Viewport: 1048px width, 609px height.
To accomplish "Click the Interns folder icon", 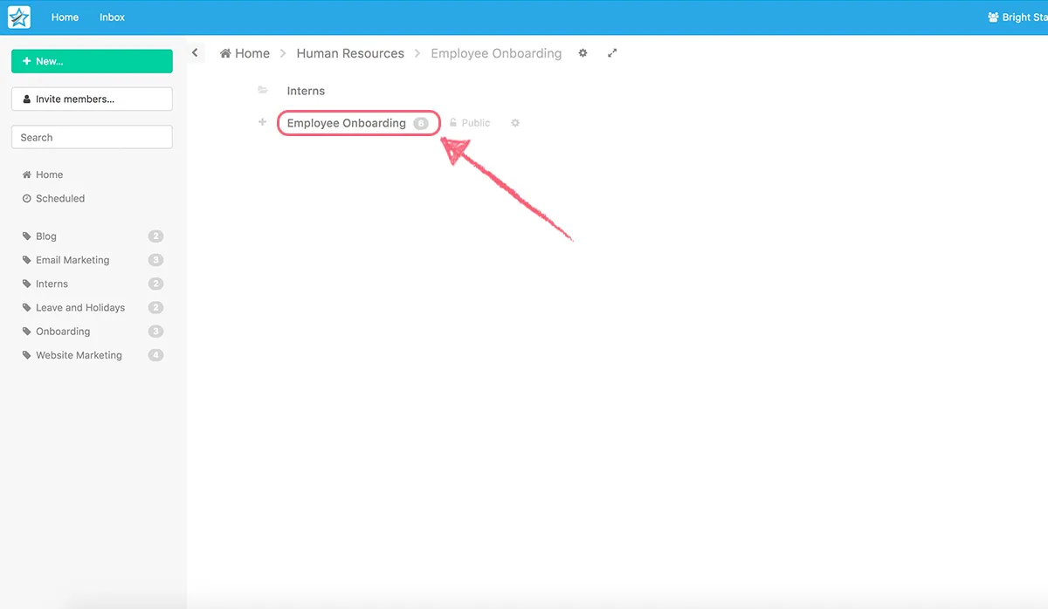I will (263, 90).
